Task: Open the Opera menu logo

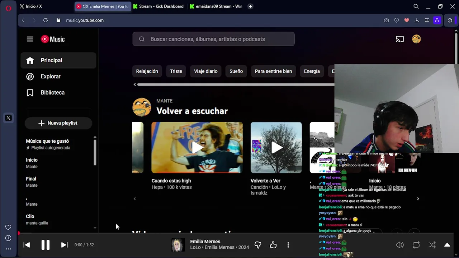Action: pos(8,8)
